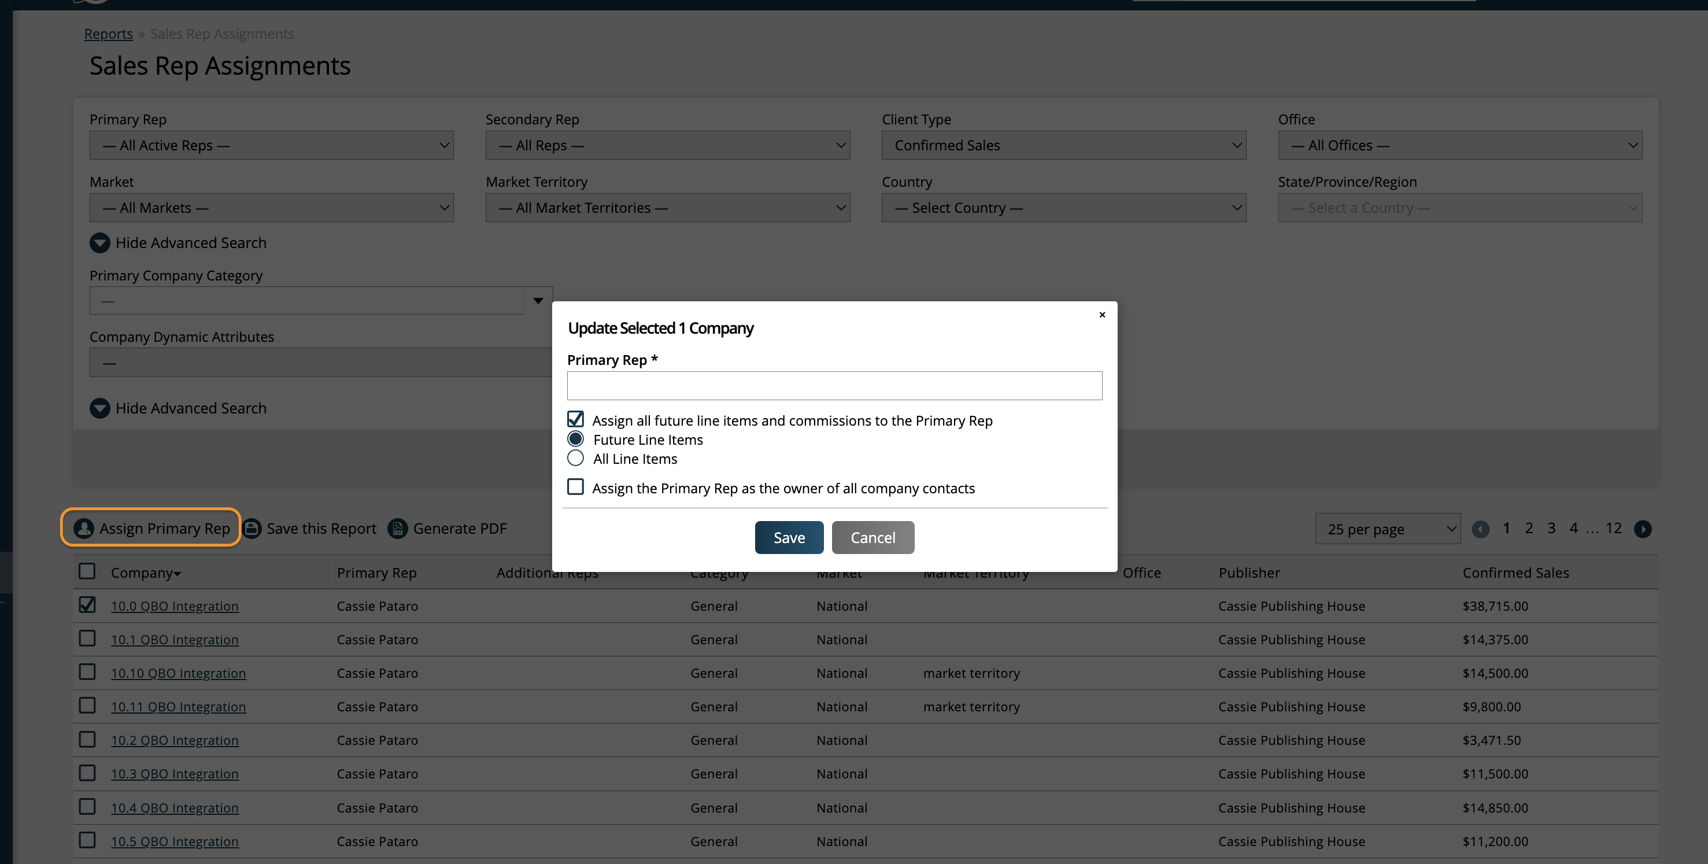The height and width of the screenshot is (864, 1708).
Task: Close the Update Selected Company dialog
Action: point(1102,314)
